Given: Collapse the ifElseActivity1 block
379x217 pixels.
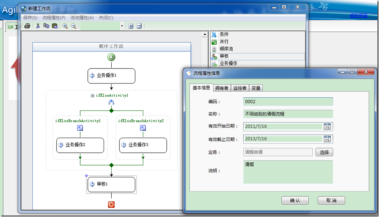Looking at the screenshot, I should coord(92,95).
